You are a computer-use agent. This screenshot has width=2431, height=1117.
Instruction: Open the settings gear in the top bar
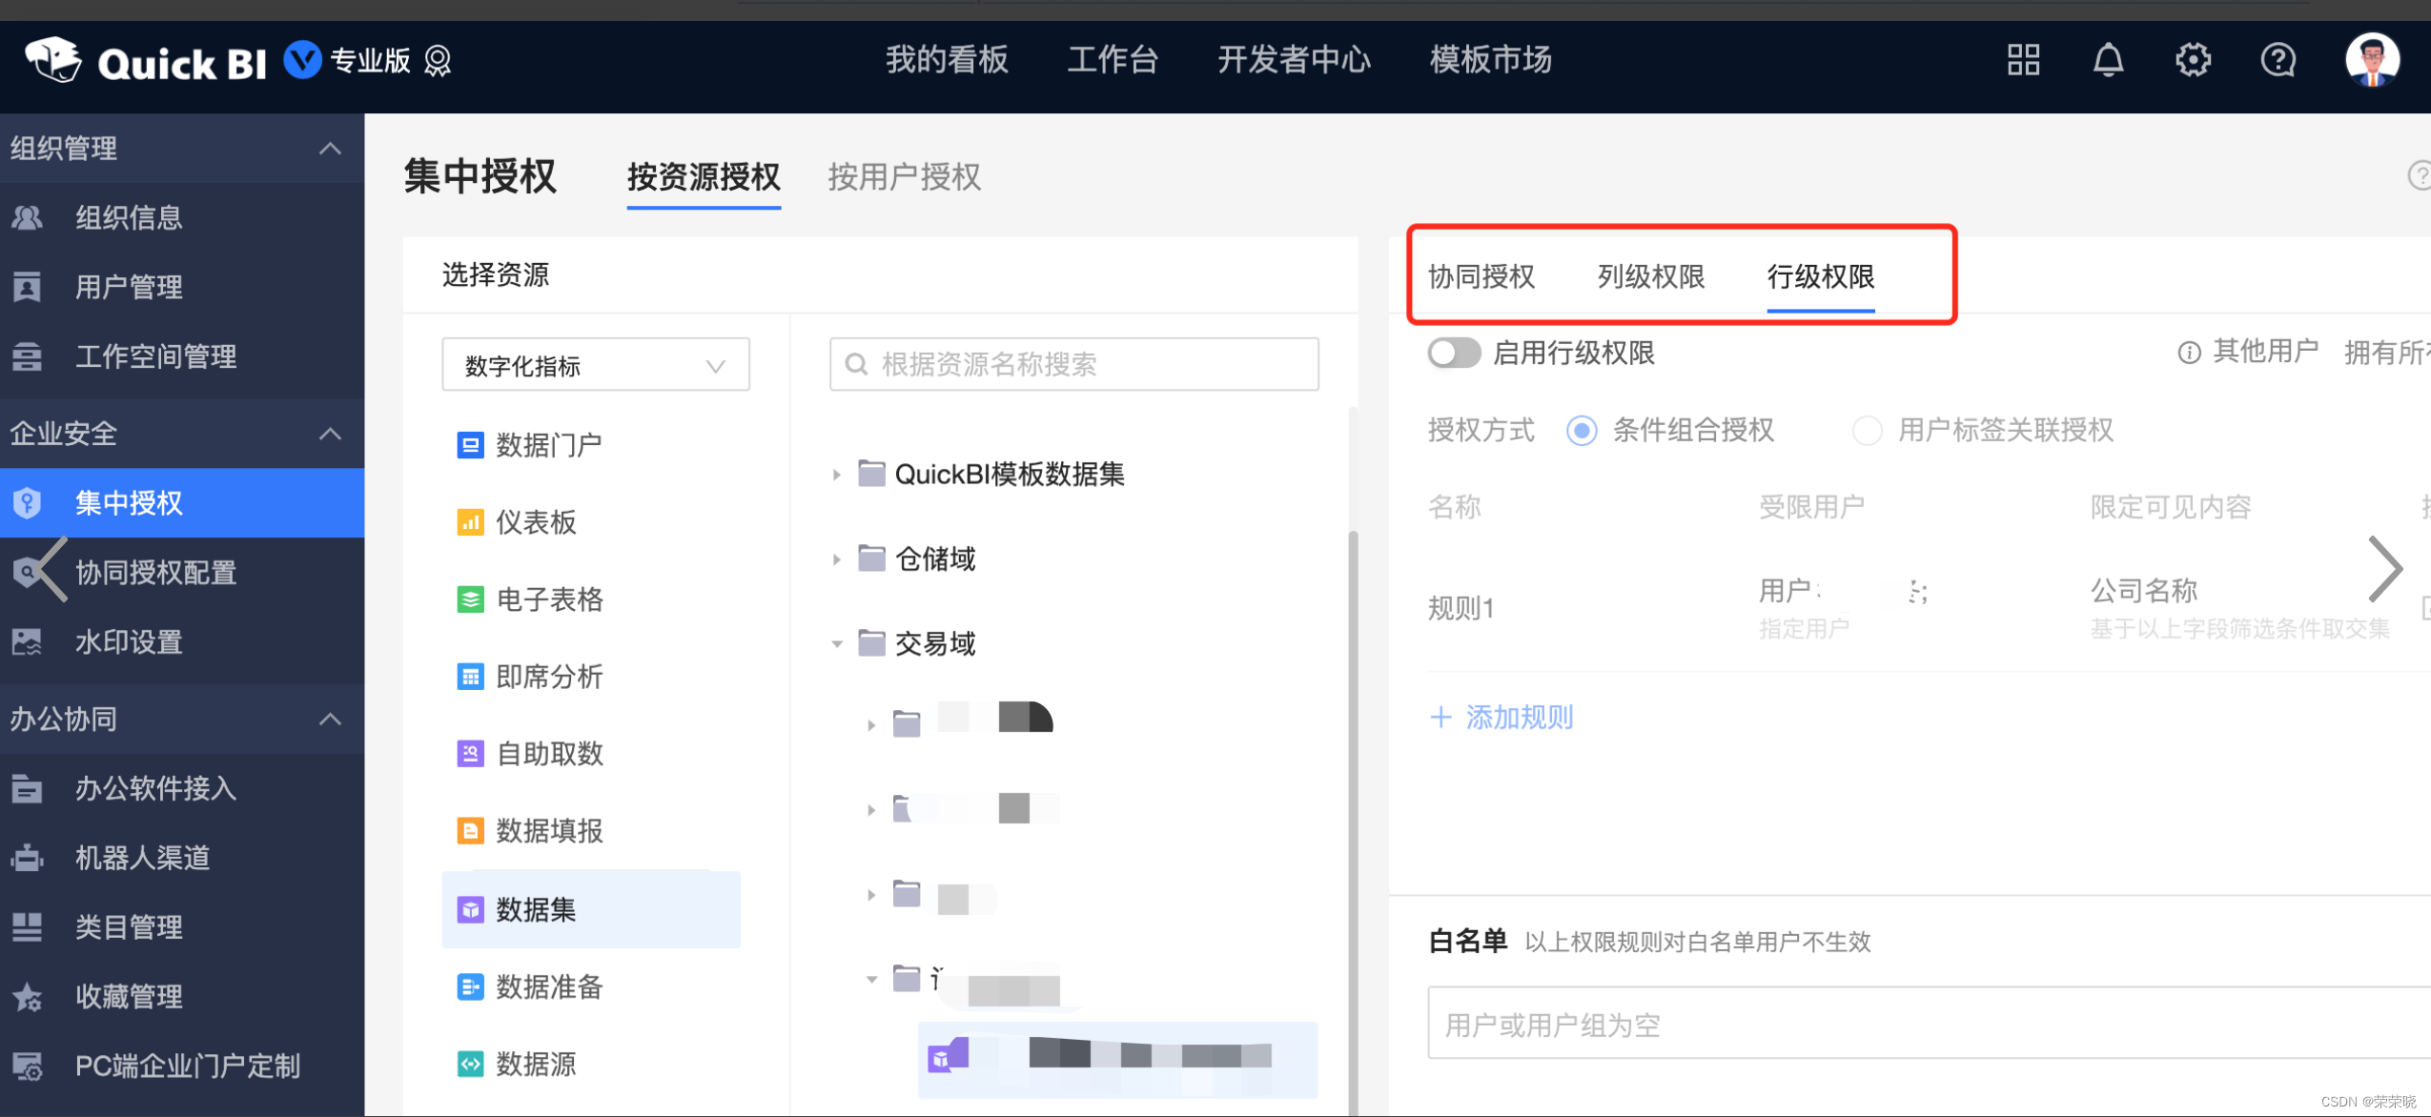2193,59
